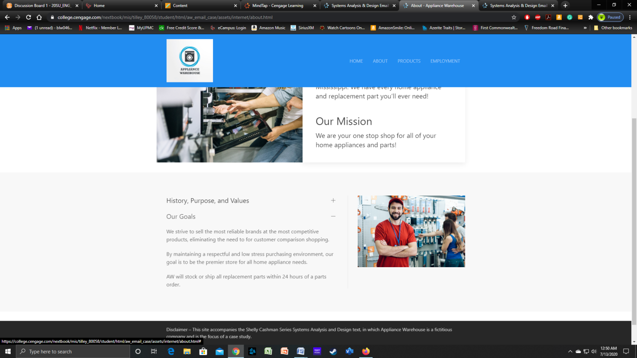Image resolution: width=637 pixels, height=358 pixels.
Task: Click the Appliance Warehouse logo
Action: [x=189, y=61]
